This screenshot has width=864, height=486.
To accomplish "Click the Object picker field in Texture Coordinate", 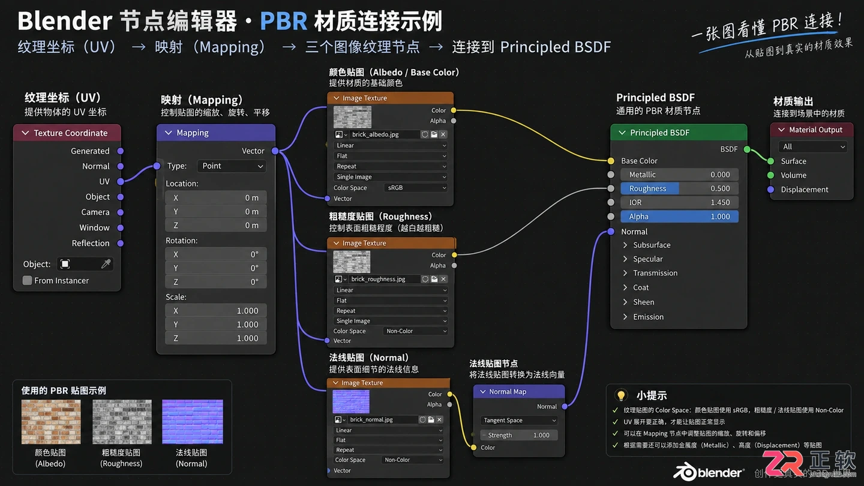I will [85, 264].
